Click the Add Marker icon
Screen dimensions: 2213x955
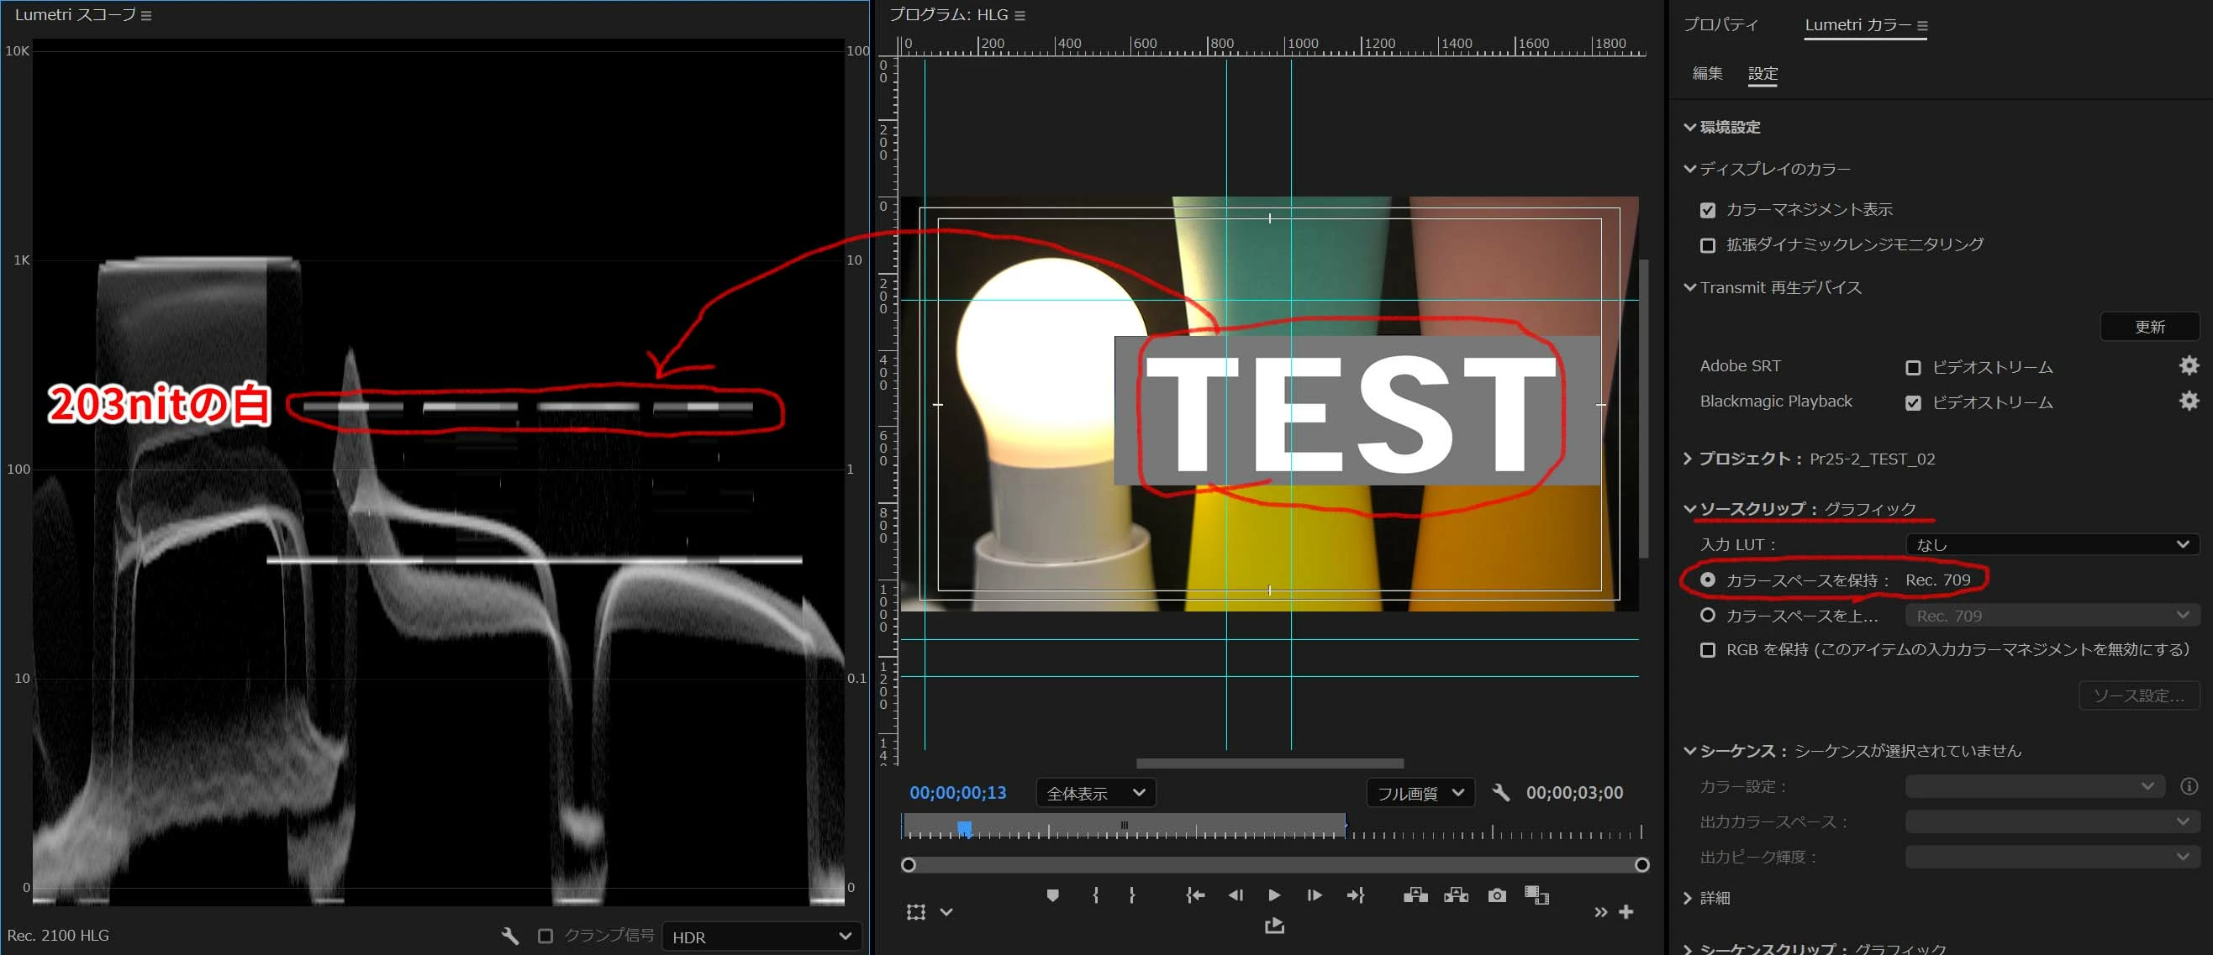(1052, 895)
